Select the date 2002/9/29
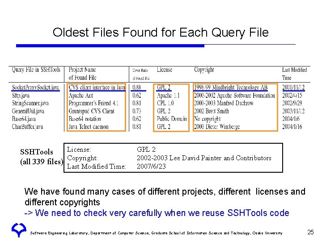 coord(292,103)
